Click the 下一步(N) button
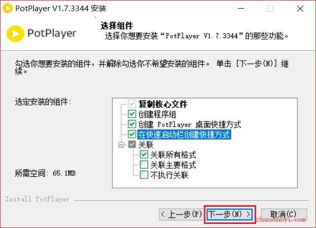The image size is (316, 228). [230, 214]
